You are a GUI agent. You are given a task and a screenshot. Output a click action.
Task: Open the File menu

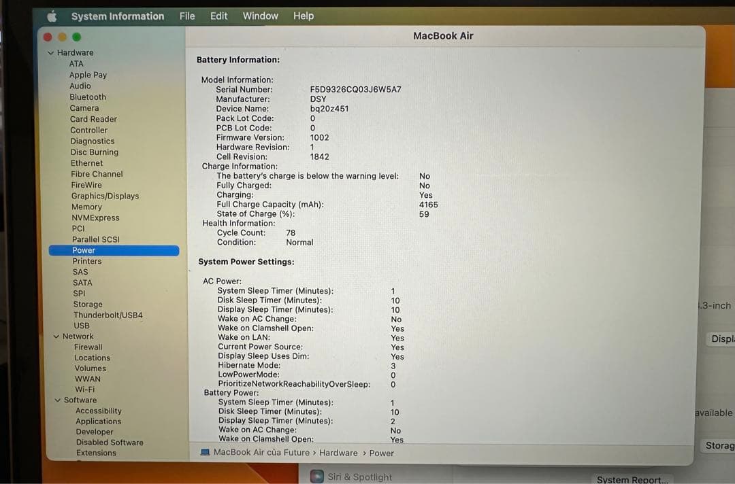pos(187,16)
